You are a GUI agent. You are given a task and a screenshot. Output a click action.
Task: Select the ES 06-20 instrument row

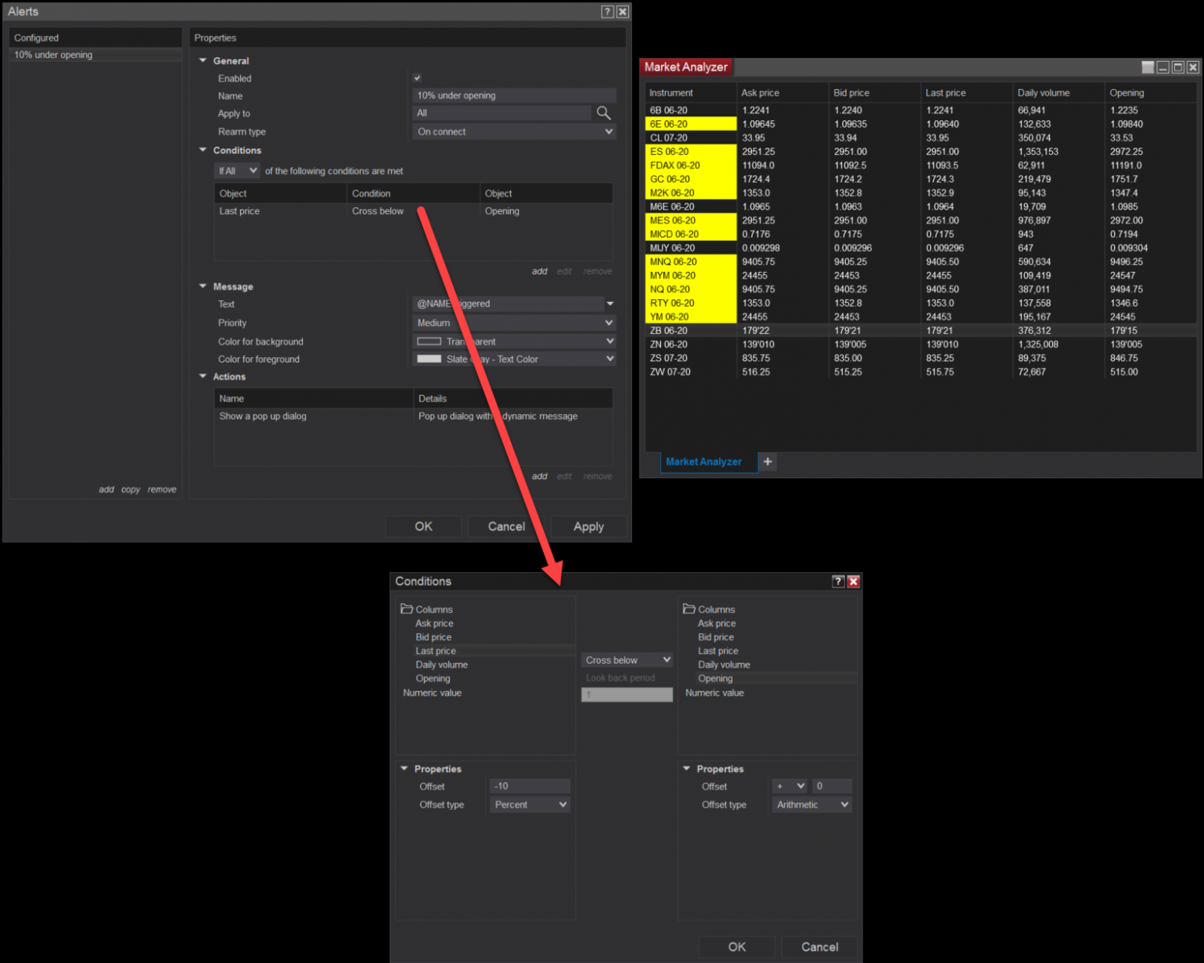(x=920, y=152)
